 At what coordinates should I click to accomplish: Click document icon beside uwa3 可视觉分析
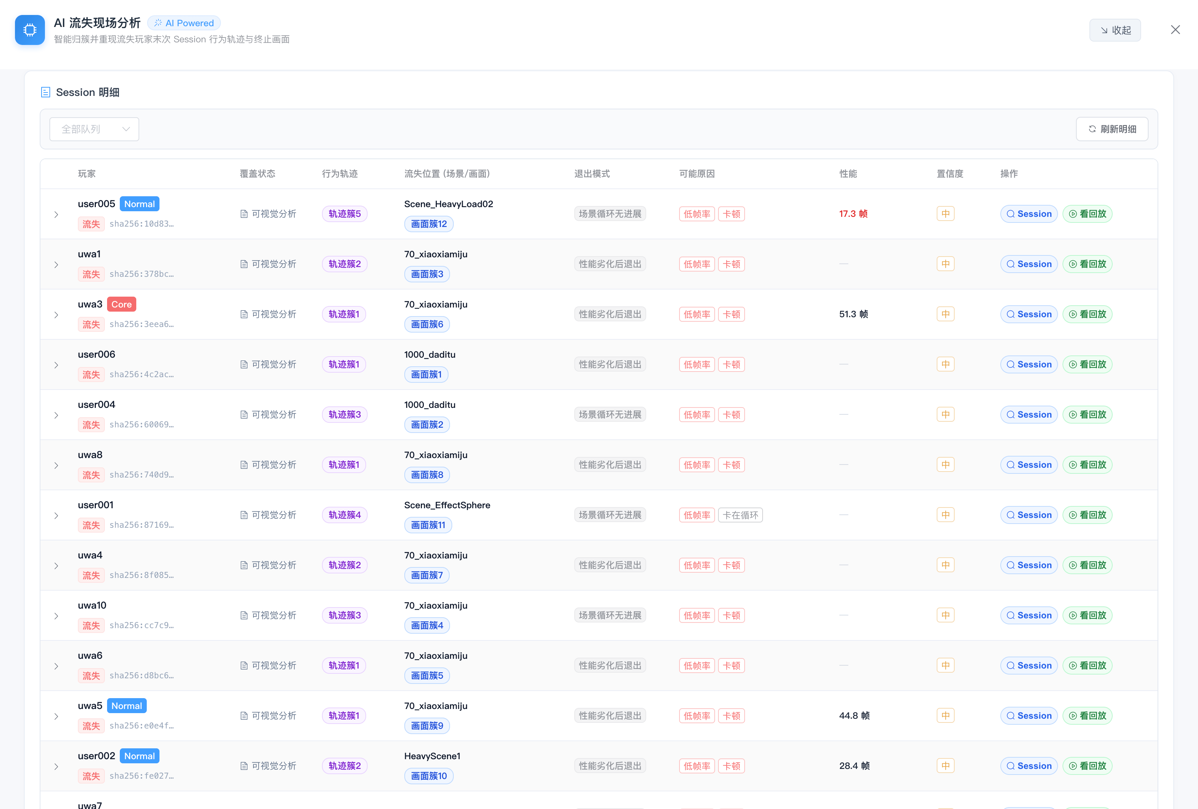pyautogui.click(x=244, y=315)
